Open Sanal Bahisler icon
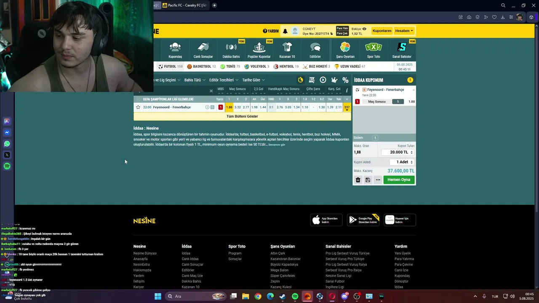Viewport: 539px width, 303px height. coord(402,47)
